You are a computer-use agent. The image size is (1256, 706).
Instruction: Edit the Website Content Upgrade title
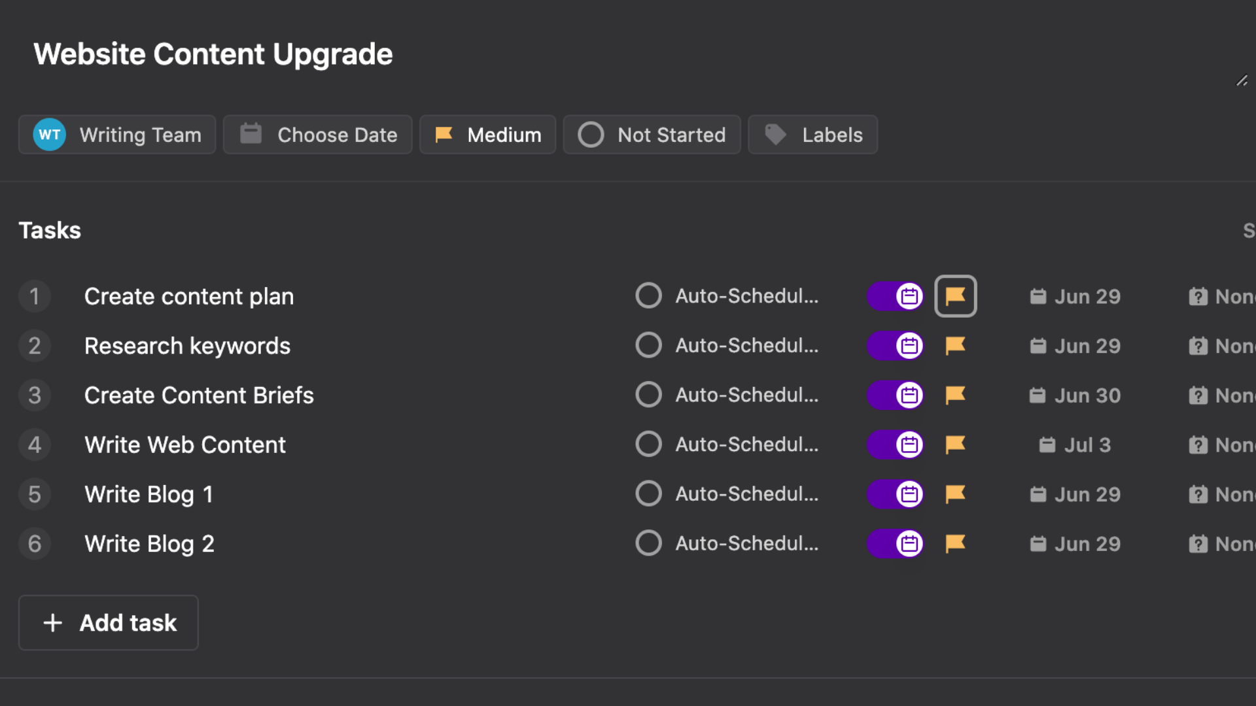point(213,54)
